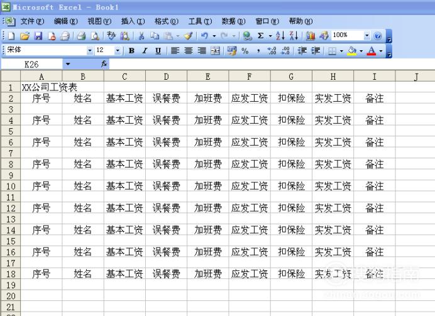The height and width of the screenshot is (316, 435).
Task: Apply currency style formatting
Action: 232,51
